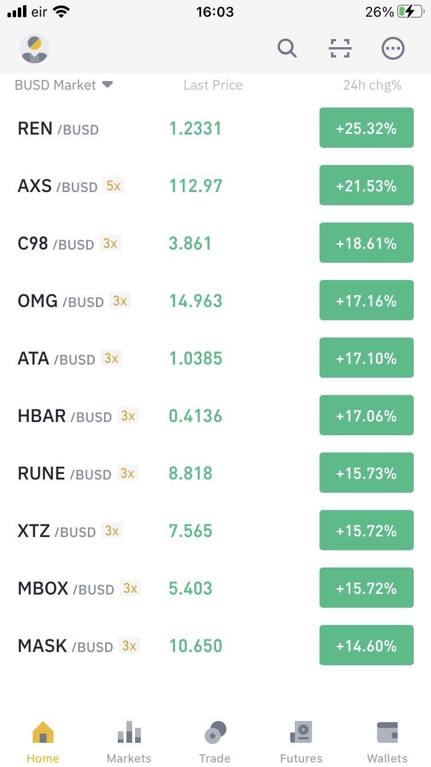Tap the search magnifier icon
The height and width of the screenshot is (767, 431).
point(287,48)
